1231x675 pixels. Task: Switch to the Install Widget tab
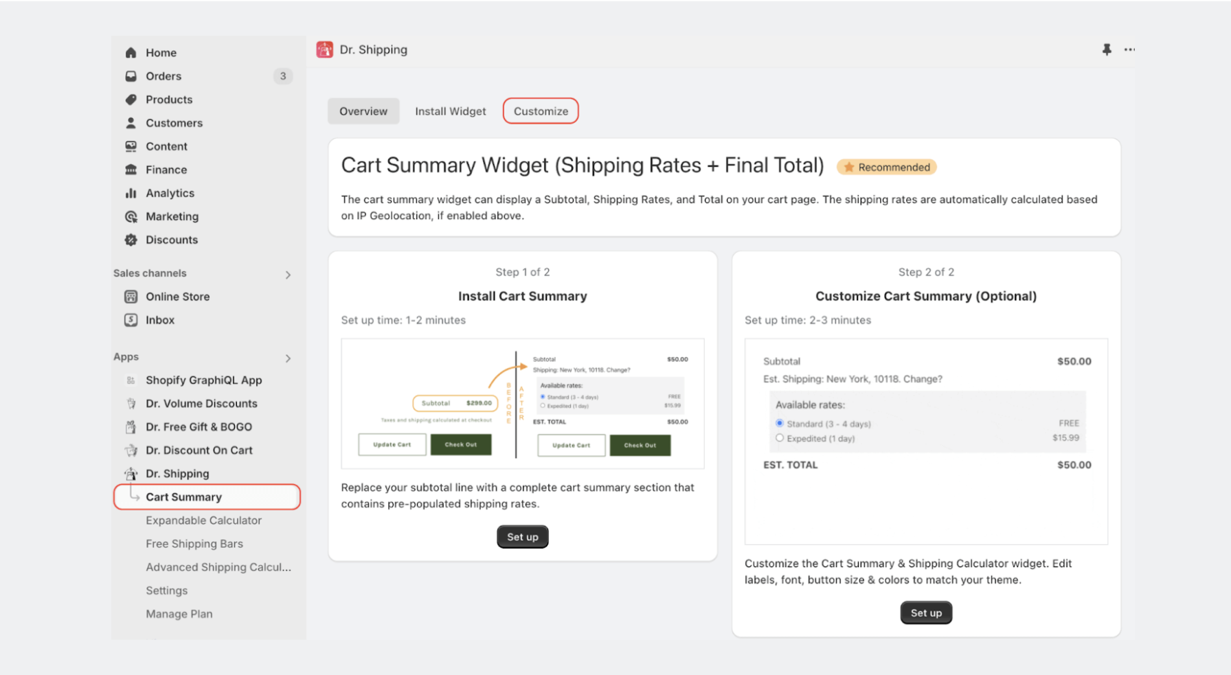[450, 111]
